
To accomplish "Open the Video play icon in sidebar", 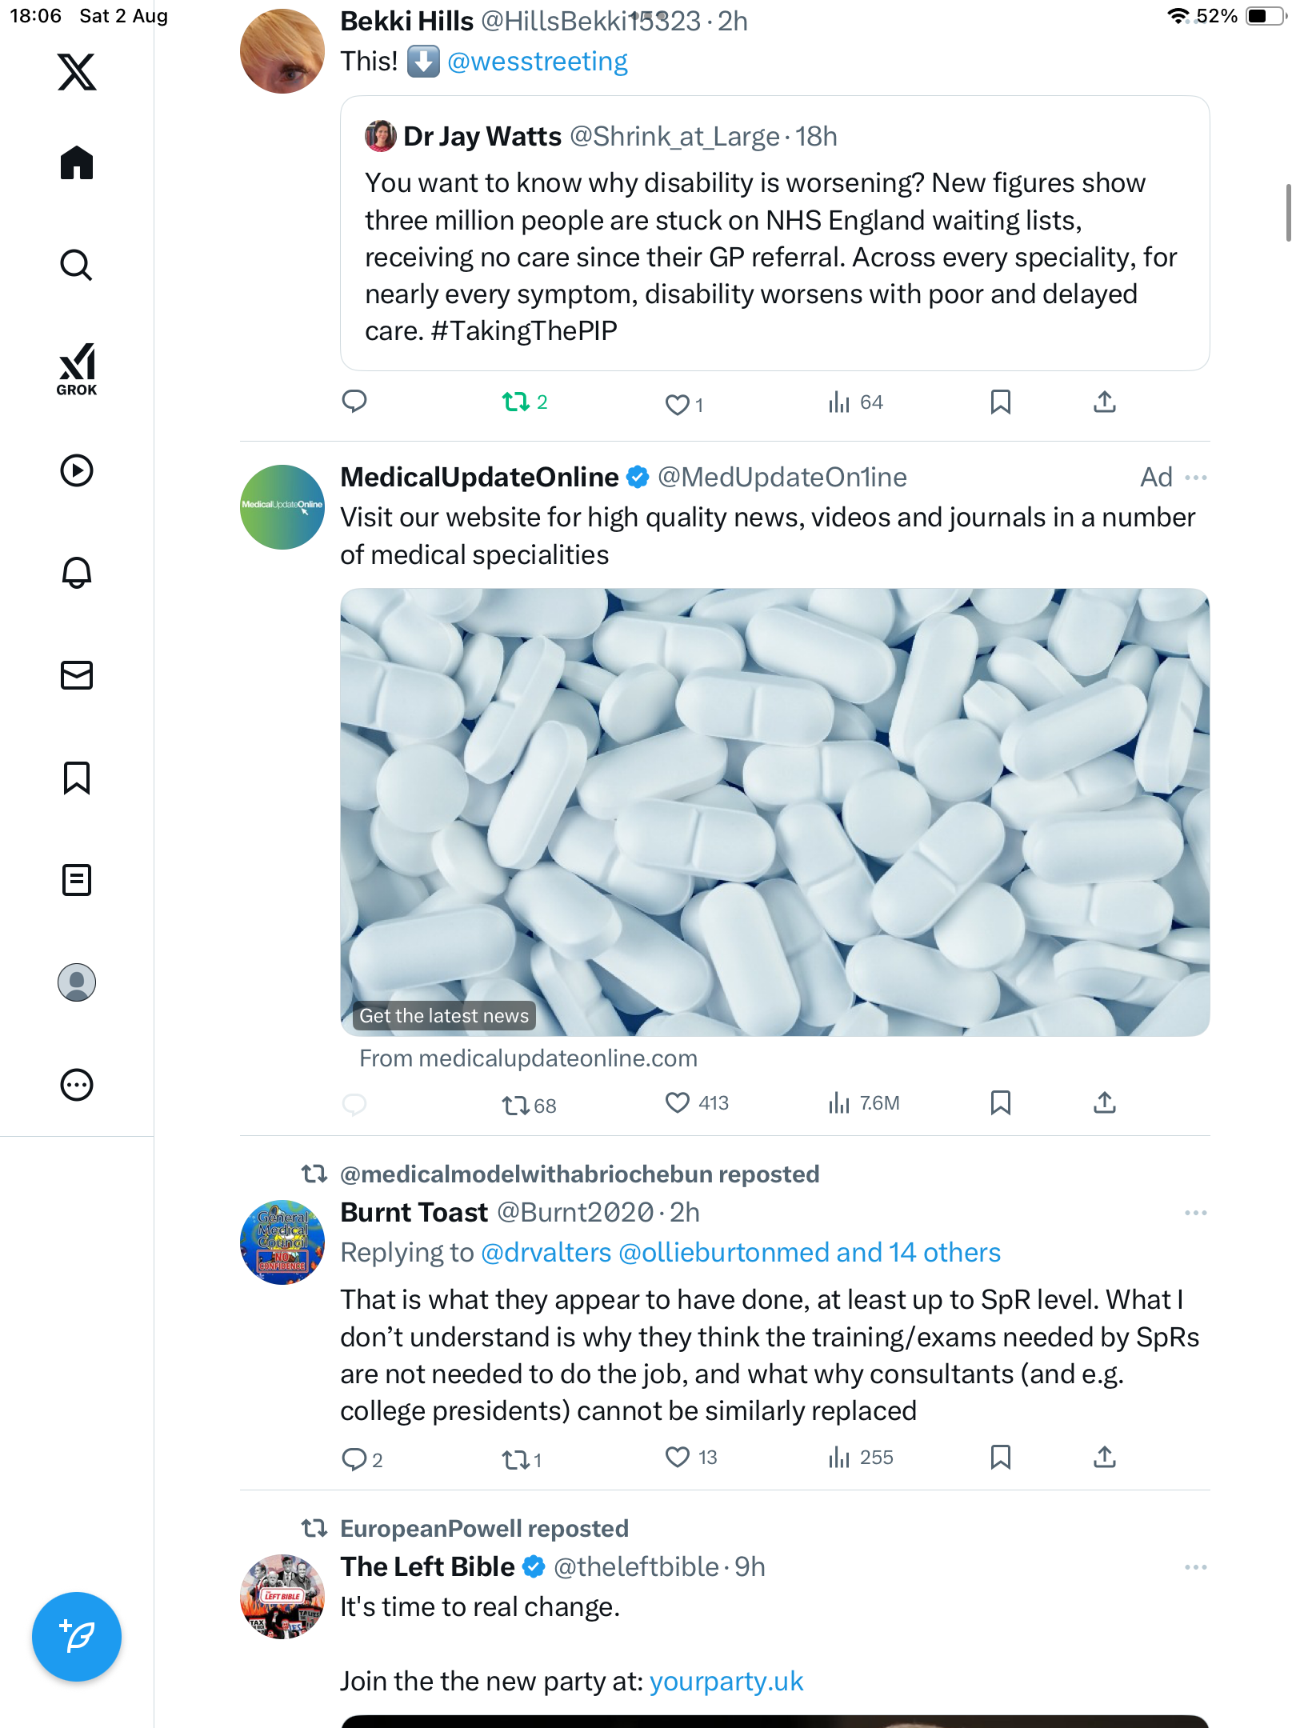I will coord(77,470).
